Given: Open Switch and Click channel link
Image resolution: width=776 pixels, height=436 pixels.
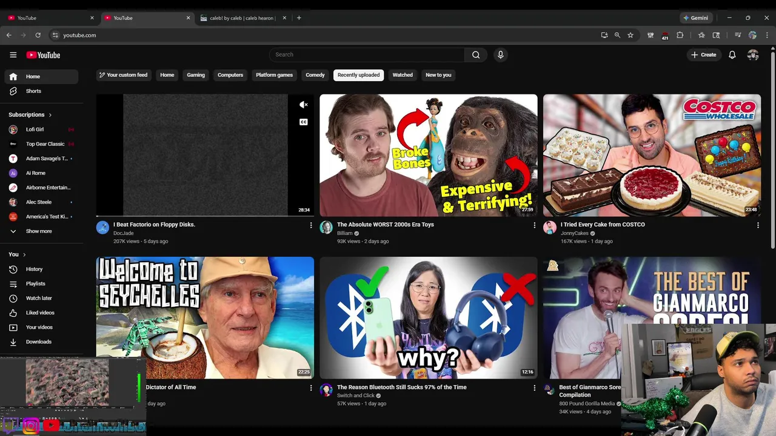Looking at the screenshot, I should [x=355, y=395].
